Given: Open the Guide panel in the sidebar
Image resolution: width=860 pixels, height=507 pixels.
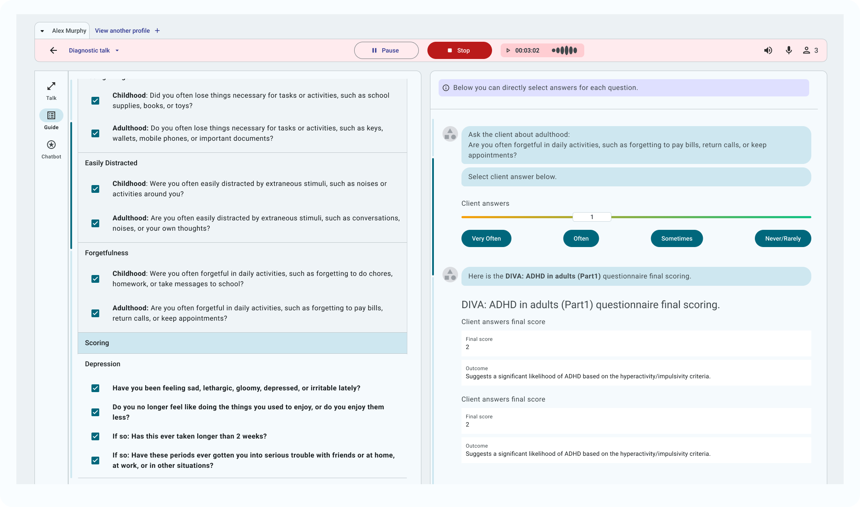Looking at the screenshot, I should coord(51,115).
